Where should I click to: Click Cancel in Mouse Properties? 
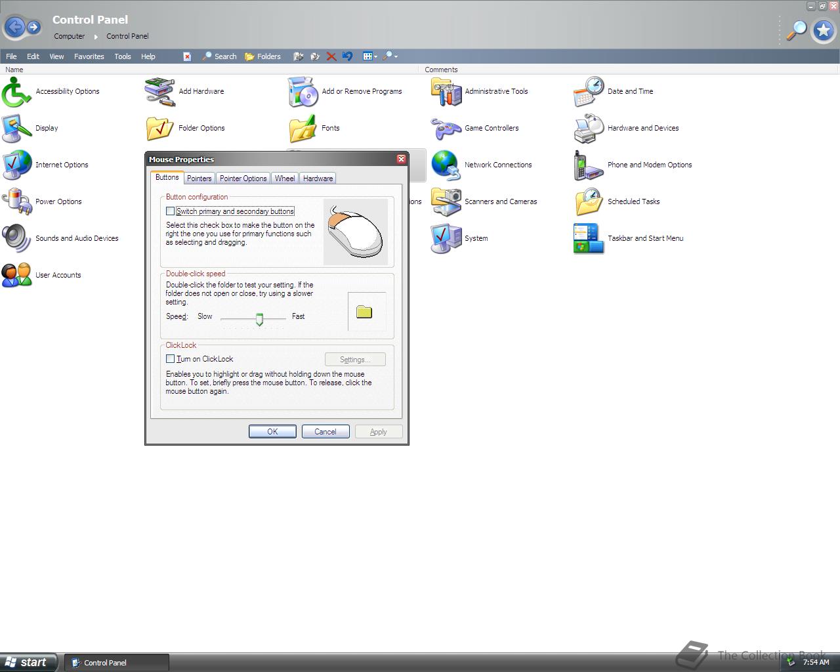pos(325,432)
